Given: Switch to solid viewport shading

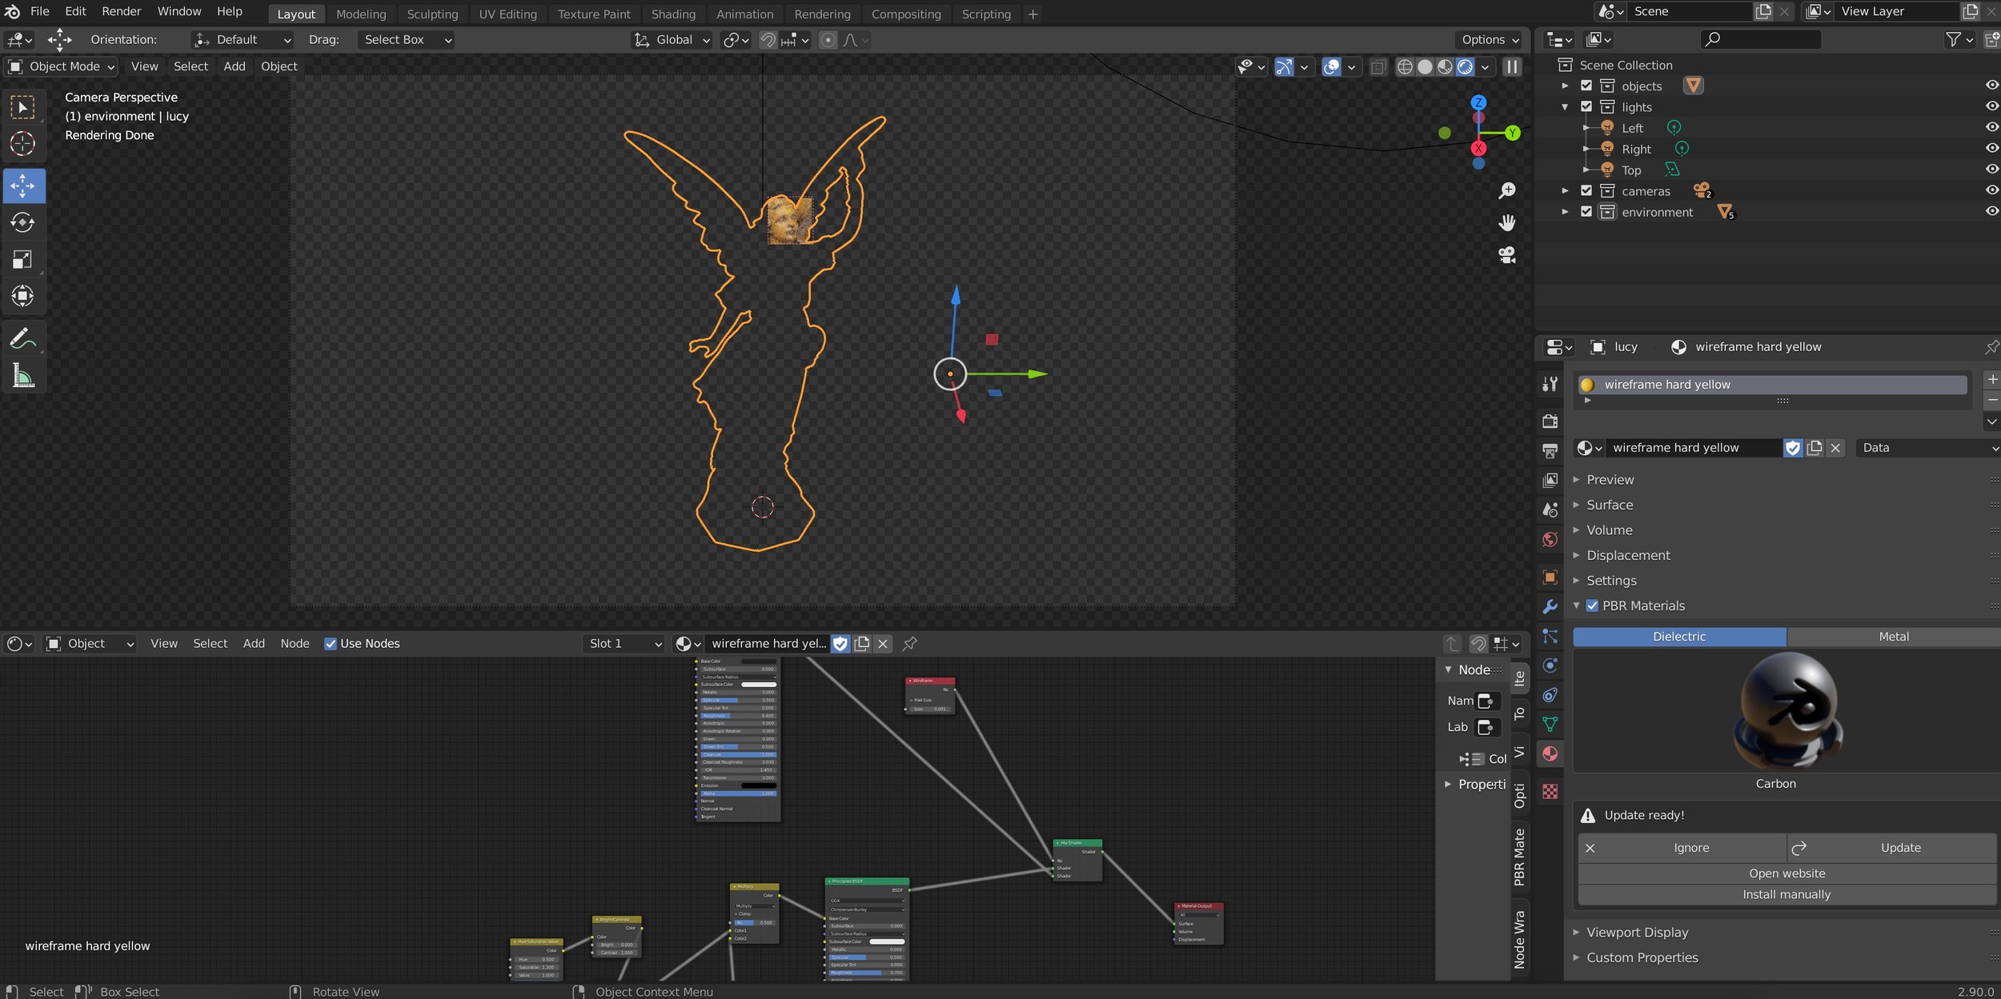Looking at the screenshot, I should click(x=1425, y=67).
